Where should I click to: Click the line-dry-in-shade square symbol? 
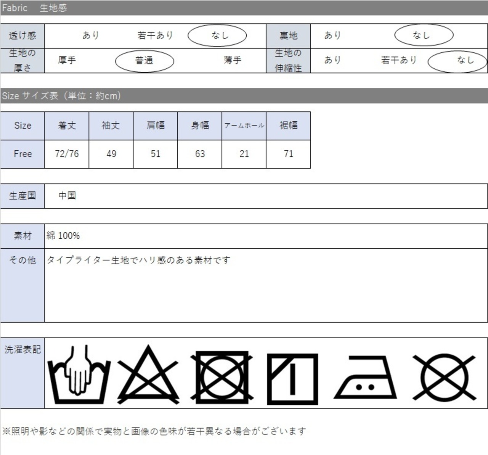click(292, 379)
